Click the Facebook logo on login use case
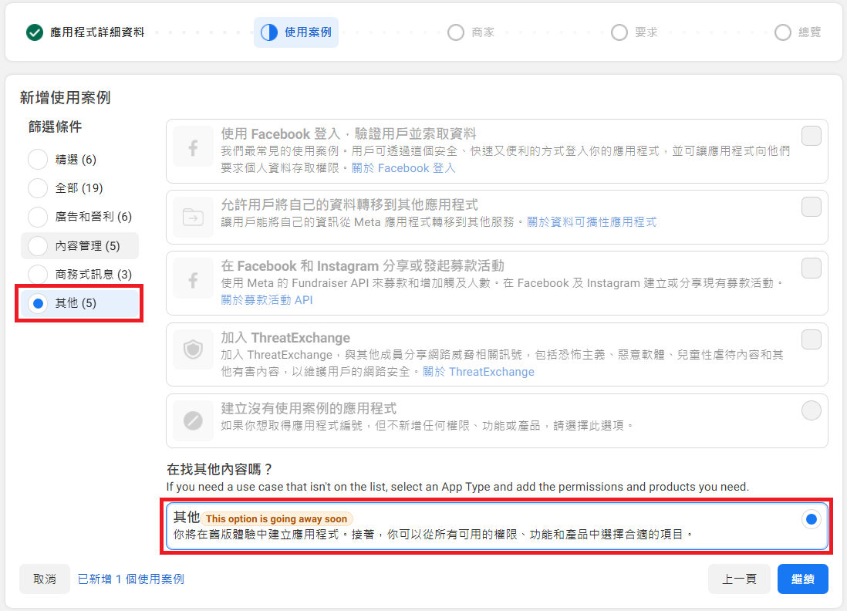Image resolution: width=847 pixels, height=611 pixels. [x=193, y=147]
